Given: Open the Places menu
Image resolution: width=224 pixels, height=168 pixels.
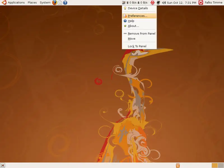Looking at the screenshot, I should click(x=32, y=3).
